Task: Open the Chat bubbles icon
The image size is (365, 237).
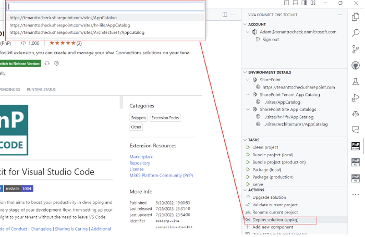Action: [x=356, y=130]
